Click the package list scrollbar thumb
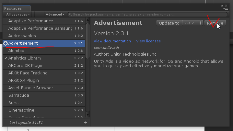This screenshot has width=233, height=131. click(x=88, y=41)
